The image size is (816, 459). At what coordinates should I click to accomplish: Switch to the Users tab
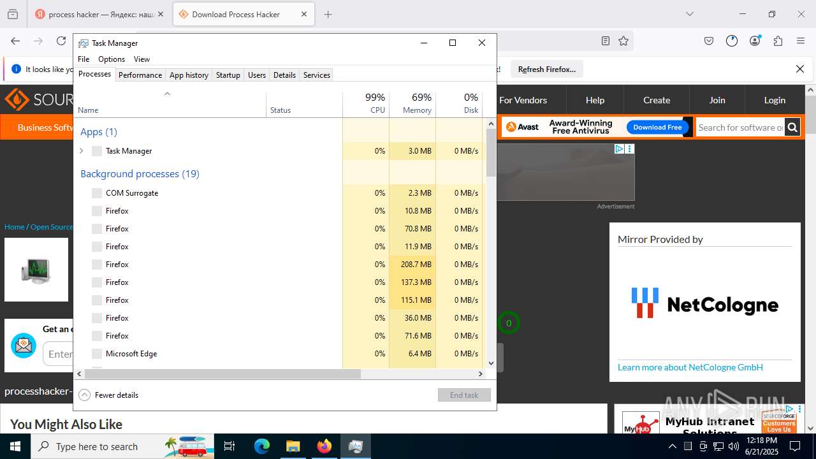pyautogui.click(x=257, y=75)
